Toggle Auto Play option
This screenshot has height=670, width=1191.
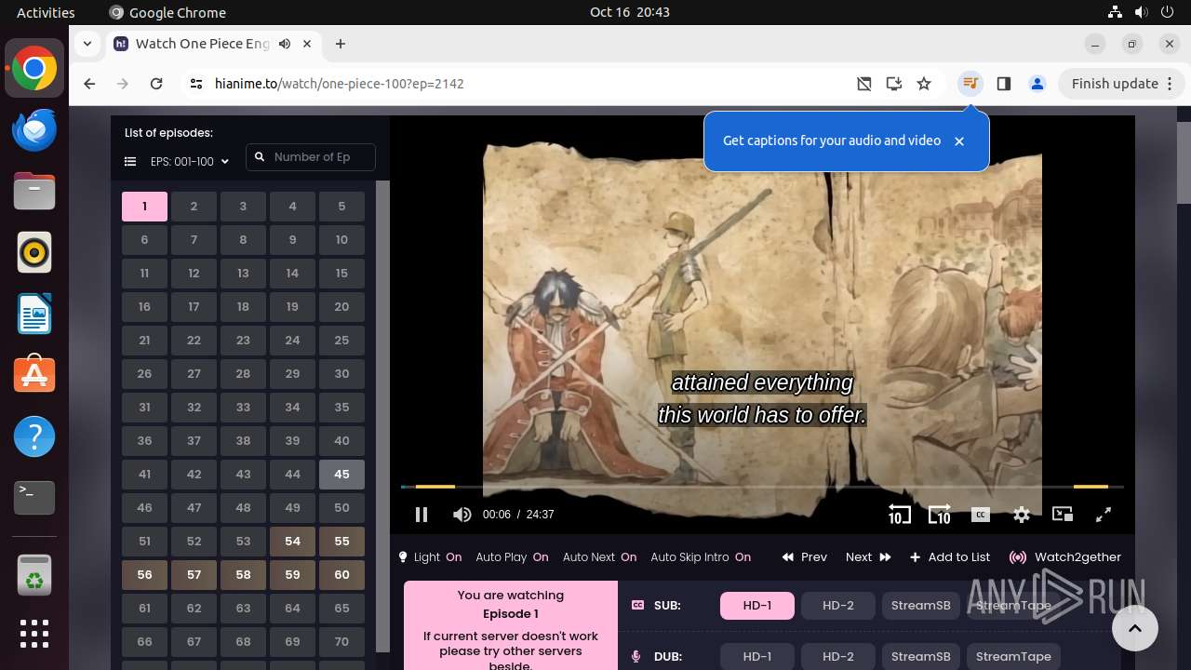(512, 557)
